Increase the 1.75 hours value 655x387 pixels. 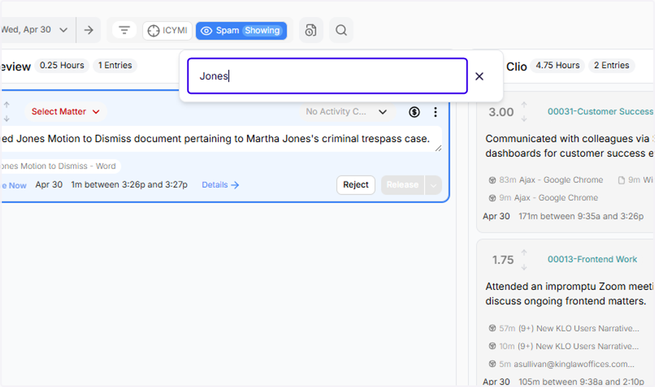pos(524,253)
